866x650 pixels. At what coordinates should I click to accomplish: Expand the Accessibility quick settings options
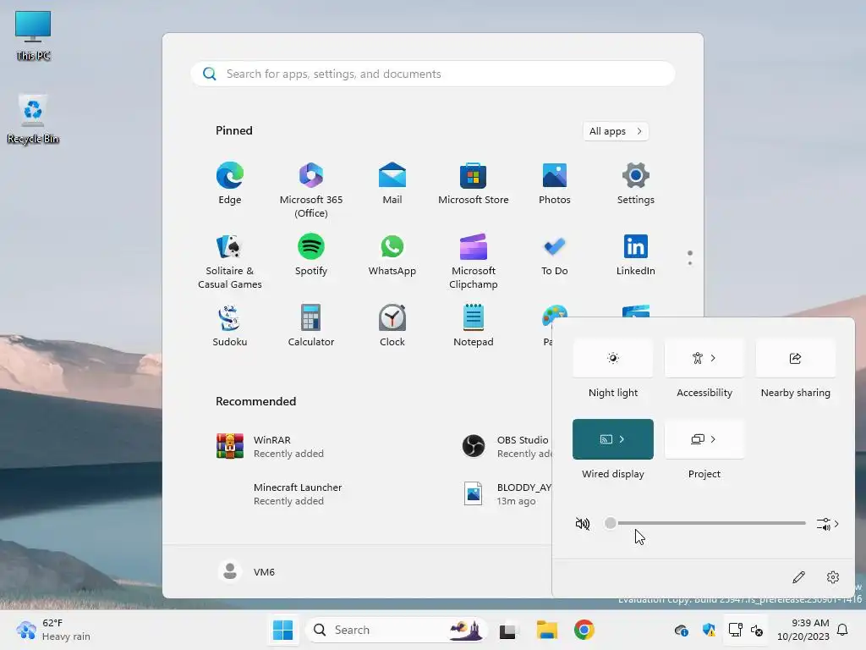point(714,358)
